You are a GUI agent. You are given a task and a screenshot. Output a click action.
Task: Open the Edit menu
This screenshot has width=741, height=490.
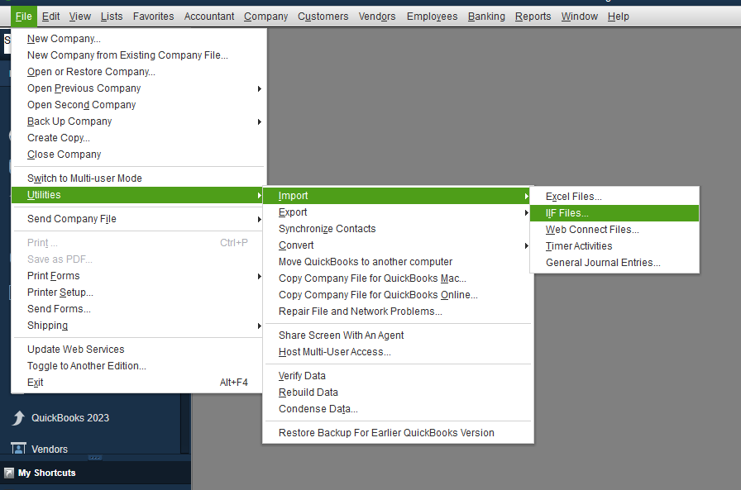coord(50,17)
